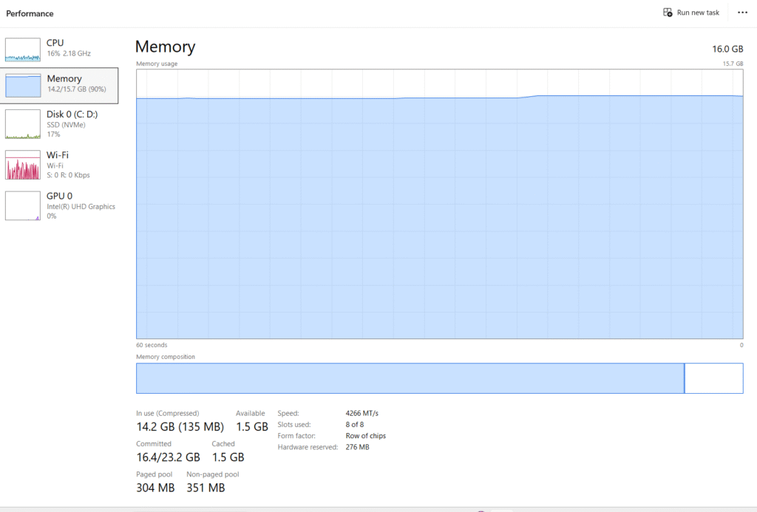Click the Performance page title
This screenshot has height=512, width=757.
pyautogui.click(x=30, y=13)
